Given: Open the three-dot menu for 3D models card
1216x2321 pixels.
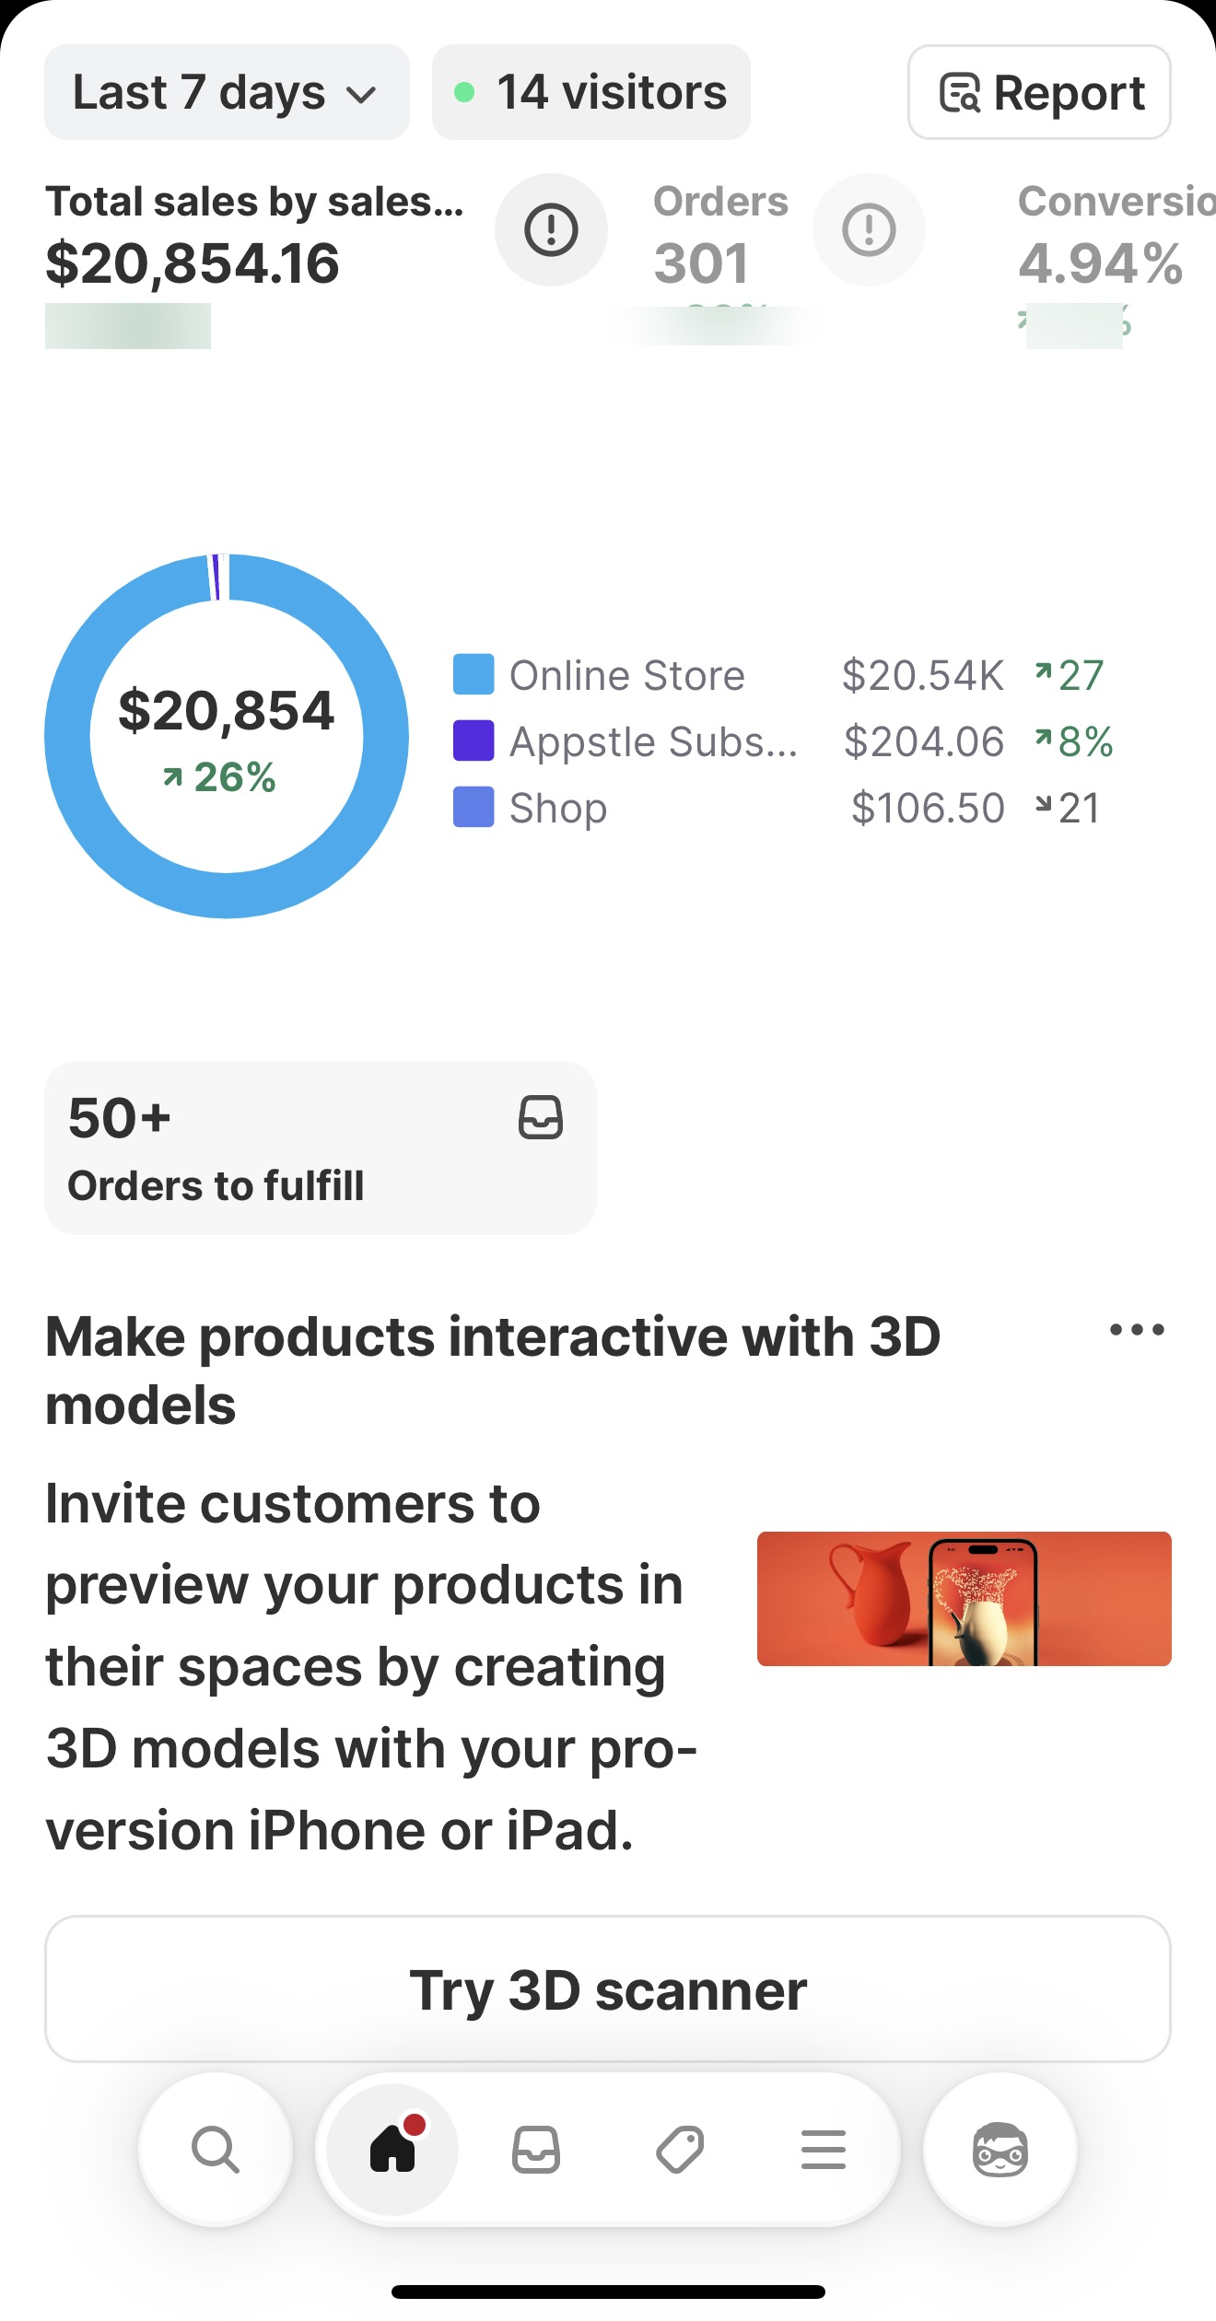Looking at the screenshot, I should [1138, 1329].
